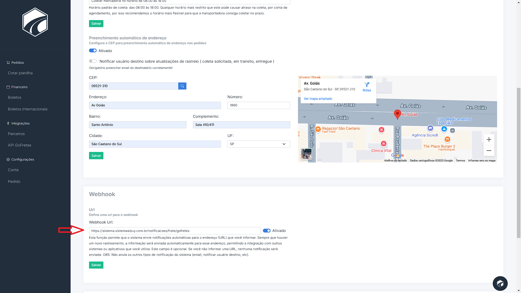Switch map to satellite view thumbnail
The height and width of the screenshot is (293, 521).
tap(306, 154)
